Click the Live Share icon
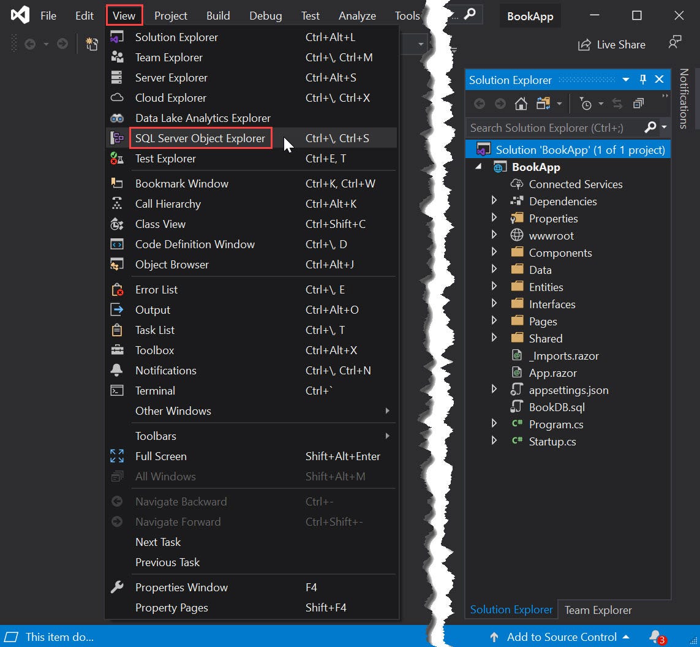Image resolution: width=700 pixels, height=647 pixels. pos(585,44)
